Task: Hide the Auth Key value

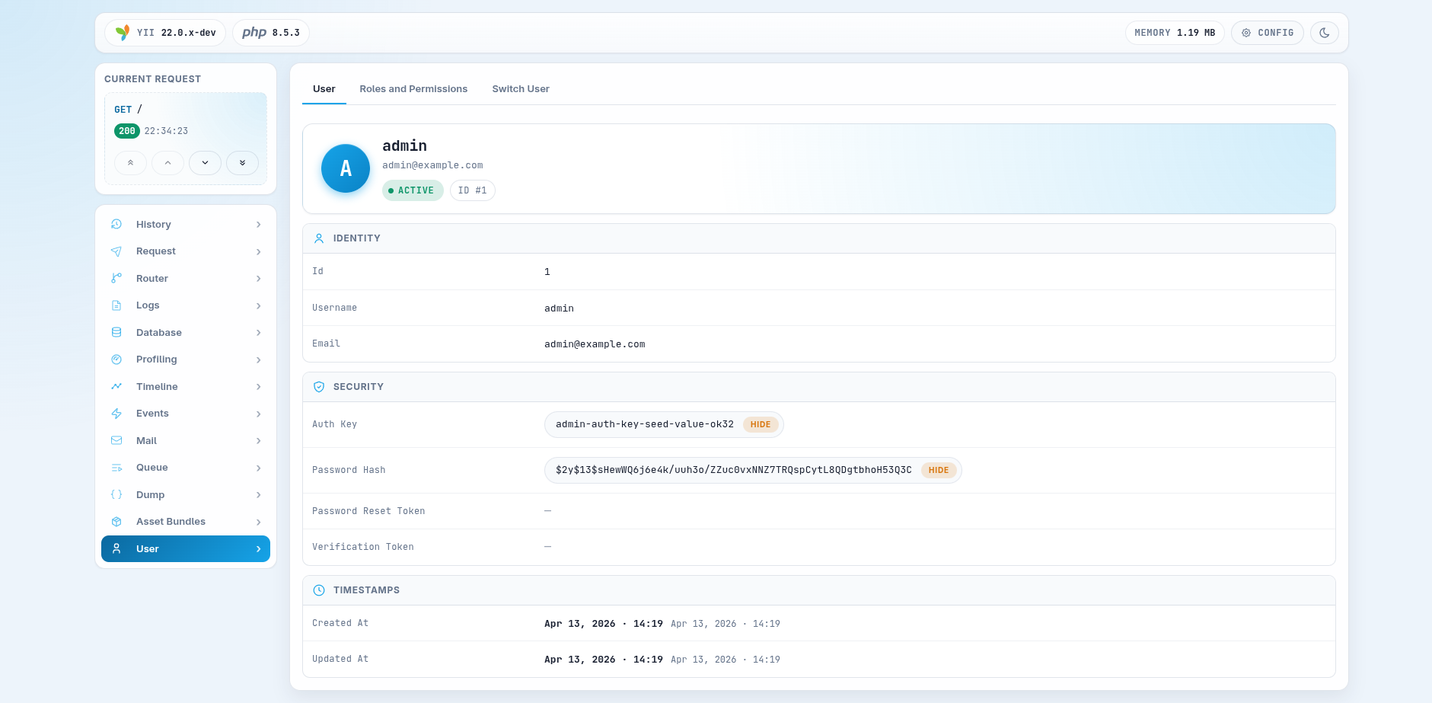Action: tap(761, 424)
